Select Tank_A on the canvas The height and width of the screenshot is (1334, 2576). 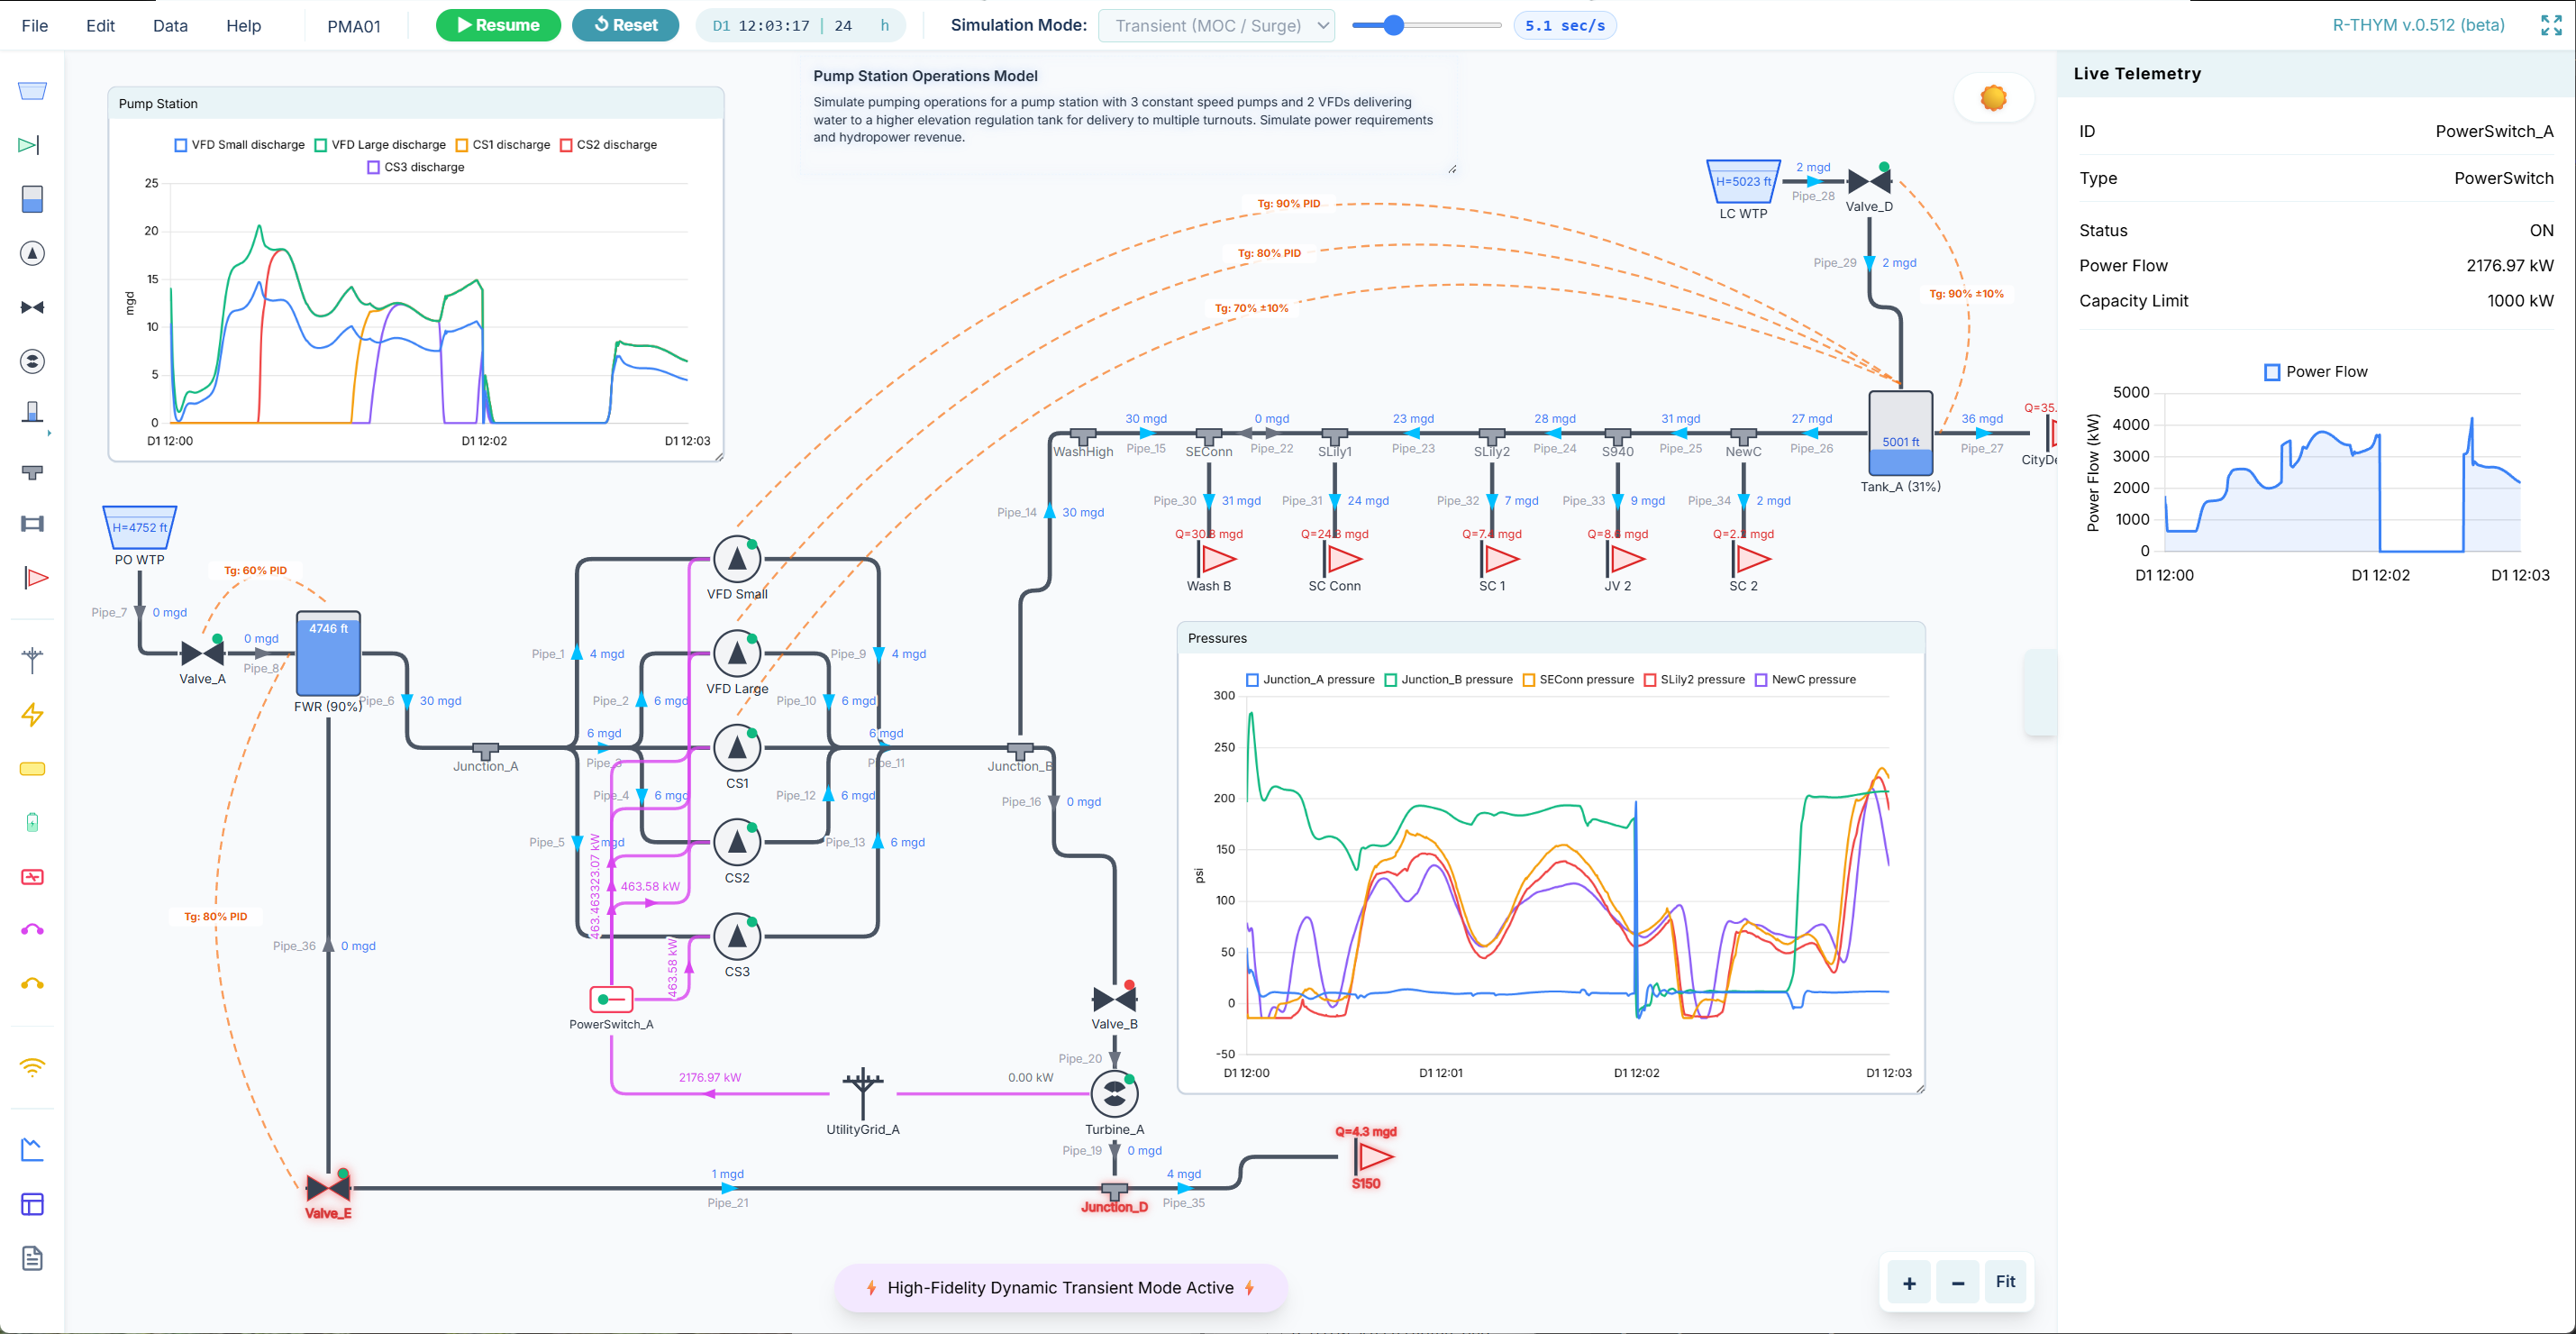(1900, 433)
